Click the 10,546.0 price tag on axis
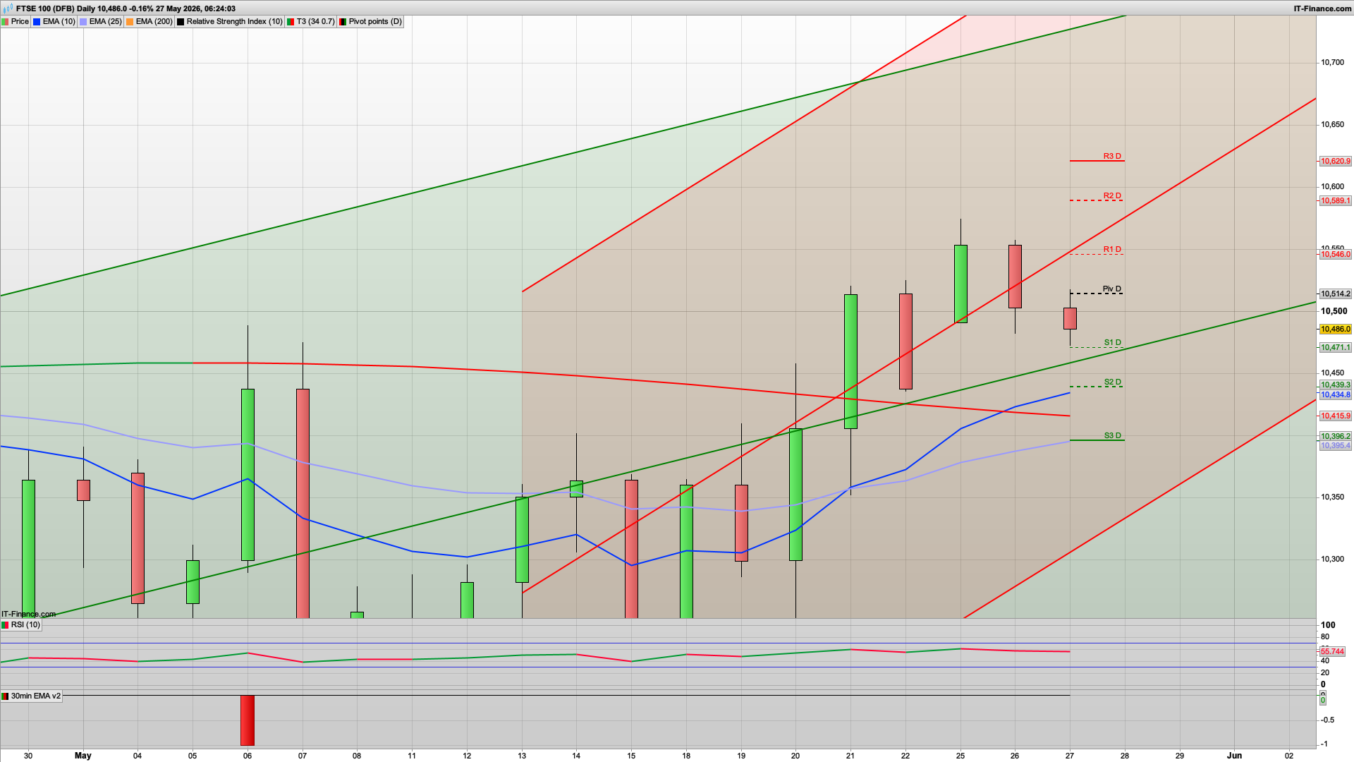Screen dimensions: 1354x762 click(x=1336, y=255)
